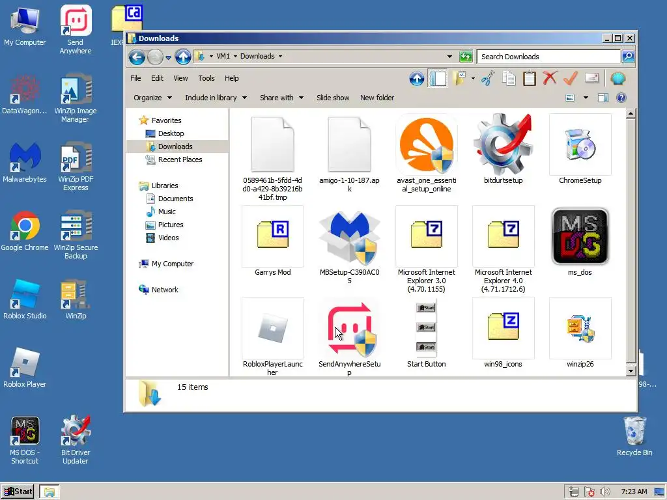
Task: Open the recent pages dropdown arrow
Action: coord(169,57)
